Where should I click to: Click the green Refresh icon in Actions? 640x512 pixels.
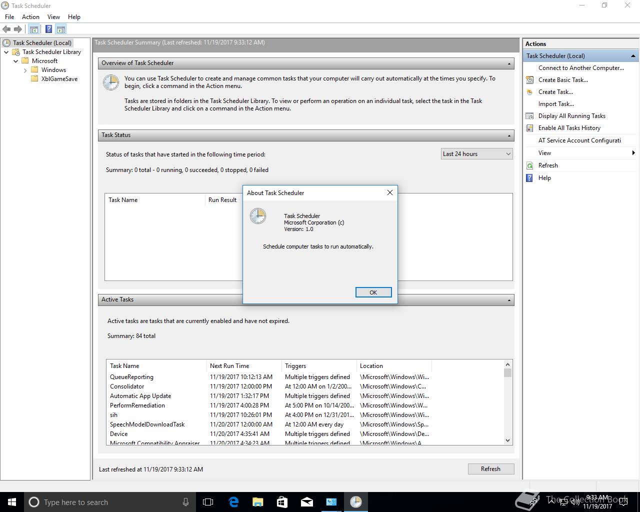529,165
